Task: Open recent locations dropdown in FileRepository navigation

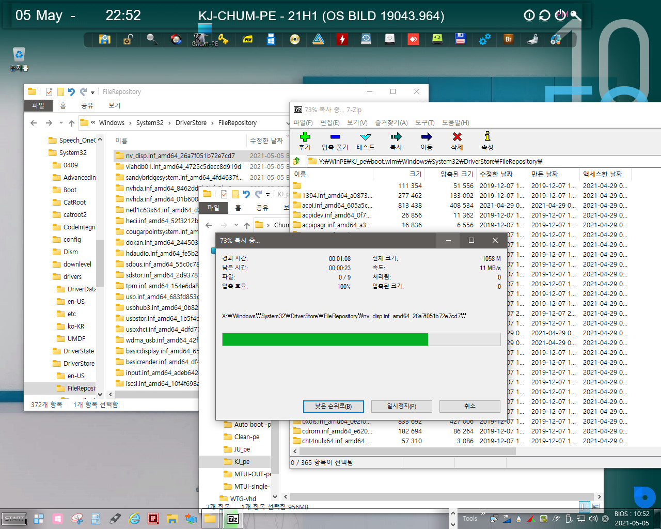Action: [61, 123]
